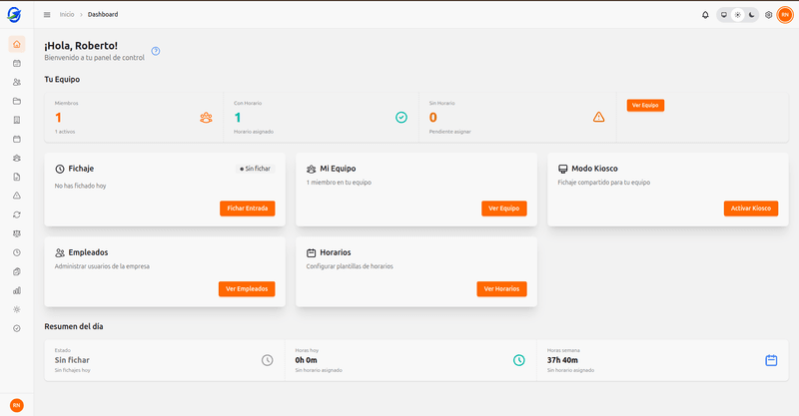Open the RN user avatar menu in header
Screen dimensions: 799x416
click(x=785, y=15)
